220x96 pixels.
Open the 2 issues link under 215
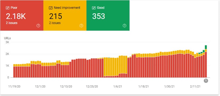tap(55, 23)
